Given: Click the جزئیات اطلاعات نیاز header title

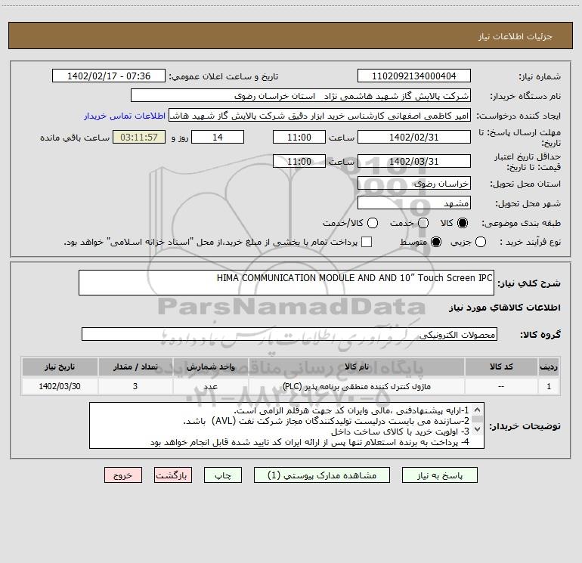Looking at the screenshot, I should pos(515,36).
